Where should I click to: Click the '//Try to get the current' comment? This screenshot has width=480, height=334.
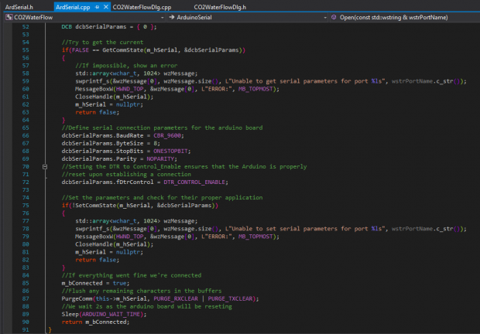pos(102,43)
